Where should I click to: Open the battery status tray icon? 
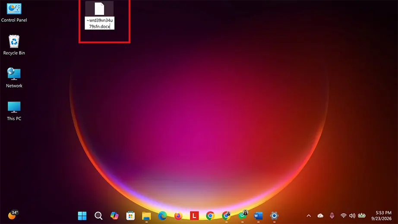click(x=362, y=216)
